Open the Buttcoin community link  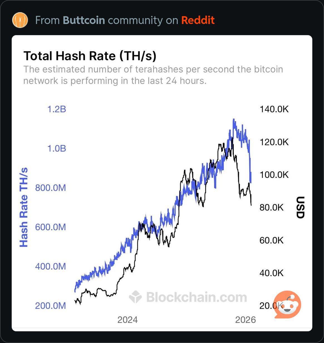pos(84,20)
